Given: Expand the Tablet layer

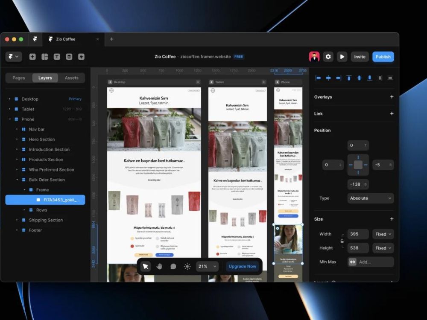Looking at the screenshot, I should pyautogui.click(x=9, y=109).
